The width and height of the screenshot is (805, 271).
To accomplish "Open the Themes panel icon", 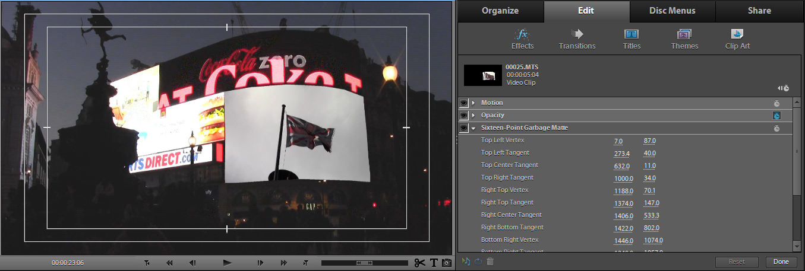I will pyautogui.click(x=684, y=34).
